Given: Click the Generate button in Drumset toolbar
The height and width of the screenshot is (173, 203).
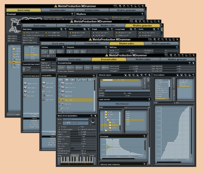Looking at the screenshot, I should (x=79, y=68).
